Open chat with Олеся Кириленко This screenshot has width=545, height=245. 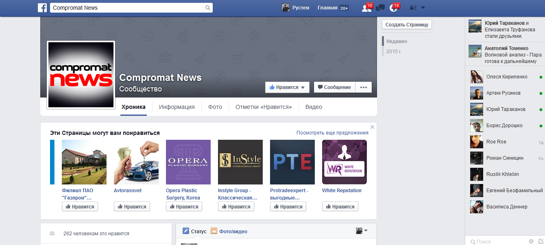pyautogui.click(x=505, y=77)
